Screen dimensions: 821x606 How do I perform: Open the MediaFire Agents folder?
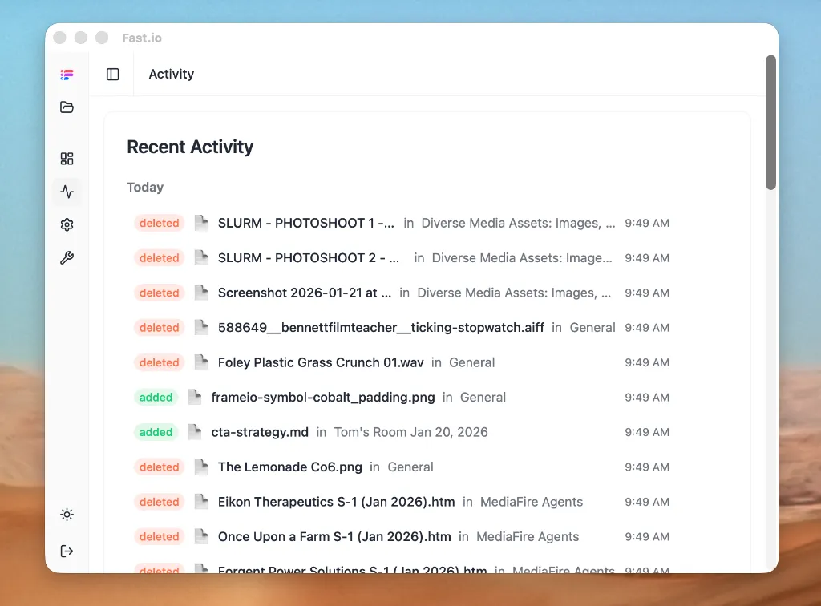click(532, 502)
